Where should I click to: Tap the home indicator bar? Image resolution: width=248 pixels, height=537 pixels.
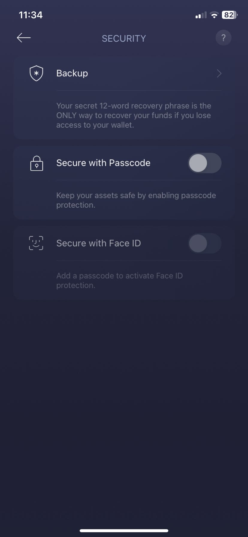pyautogui.click(x=124, y=530)
